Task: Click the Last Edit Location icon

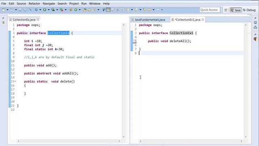Action: click(145, 10)
